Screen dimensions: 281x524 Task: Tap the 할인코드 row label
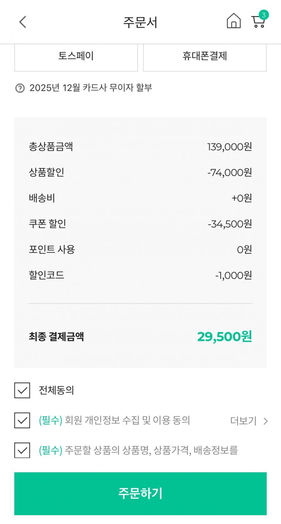click(47, 275)
